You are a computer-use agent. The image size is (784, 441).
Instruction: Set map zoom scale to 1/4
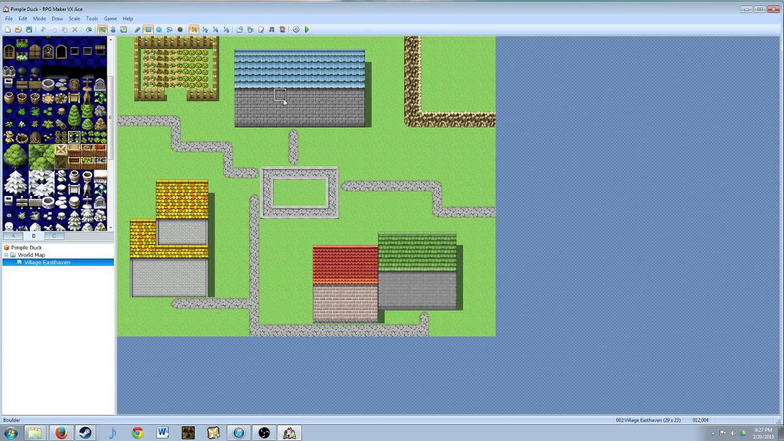pos(216,29)
